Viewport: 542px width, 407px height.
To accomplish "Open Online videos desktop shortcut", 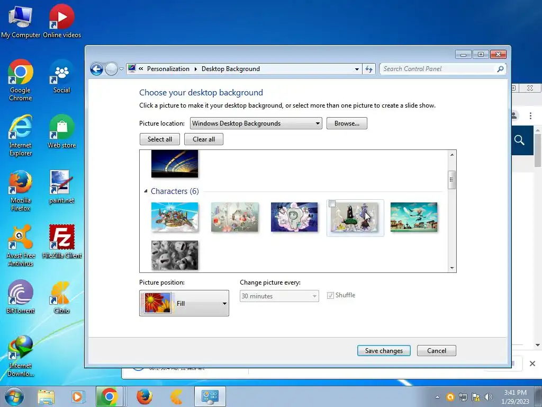I will [x=62, y=21].
